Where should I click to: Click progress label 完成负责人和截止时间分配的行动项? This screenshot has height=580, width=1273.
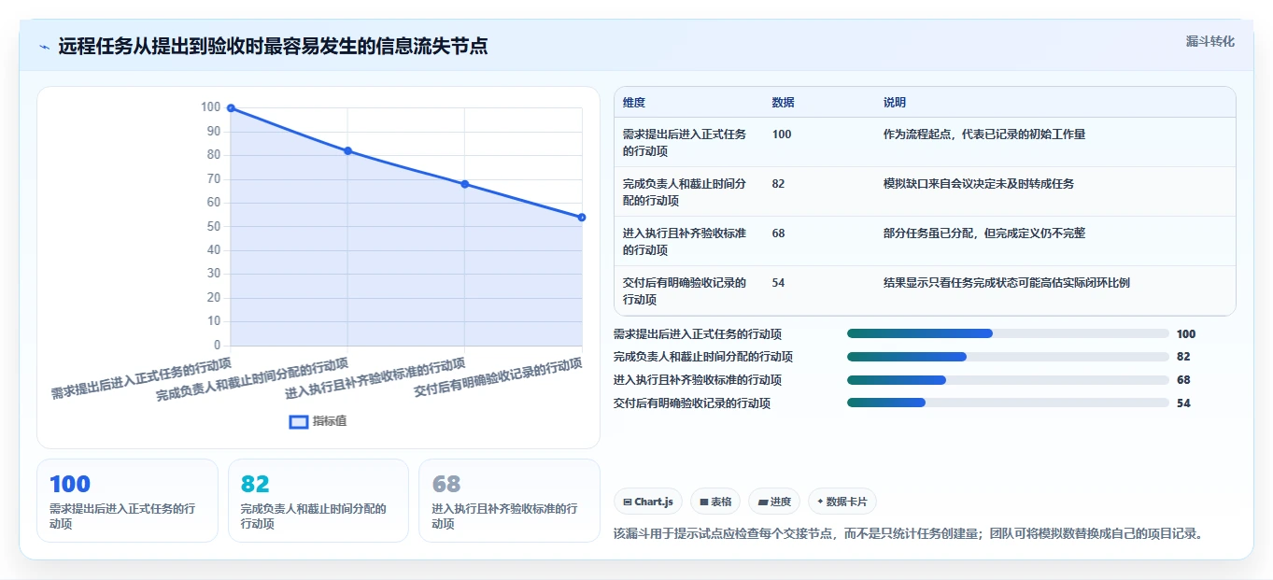click(x=703, y=357)
